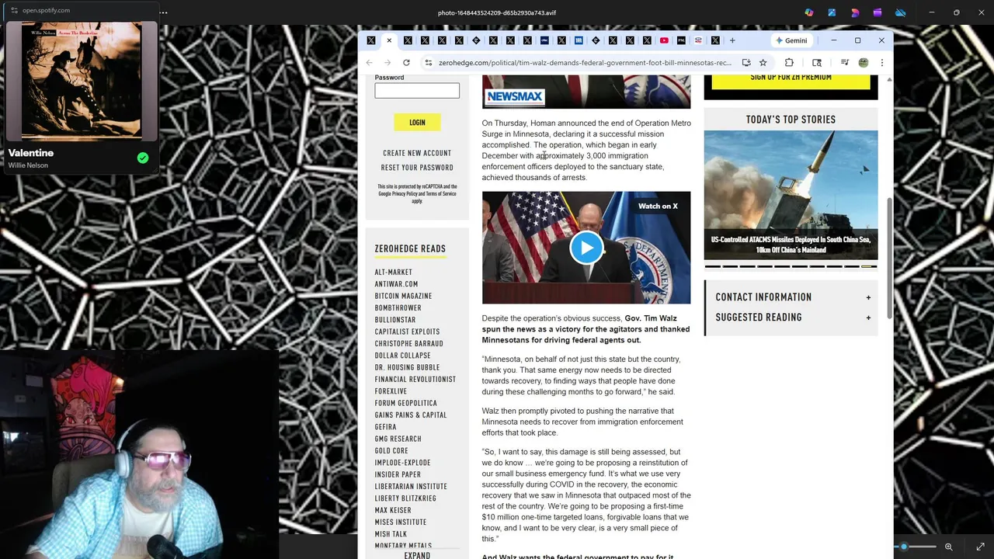Image resolution: width=994 pixels, height=559 pixels.
Task: Switch to the last X tab before the plus
Action: coord(715,40)
